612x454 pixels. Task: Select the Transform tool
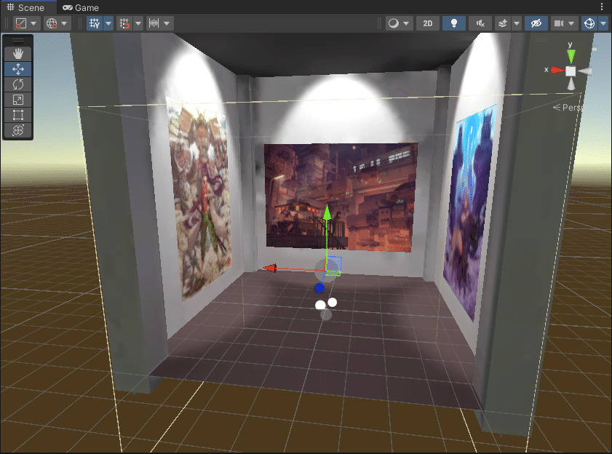(x=18, y=130)
